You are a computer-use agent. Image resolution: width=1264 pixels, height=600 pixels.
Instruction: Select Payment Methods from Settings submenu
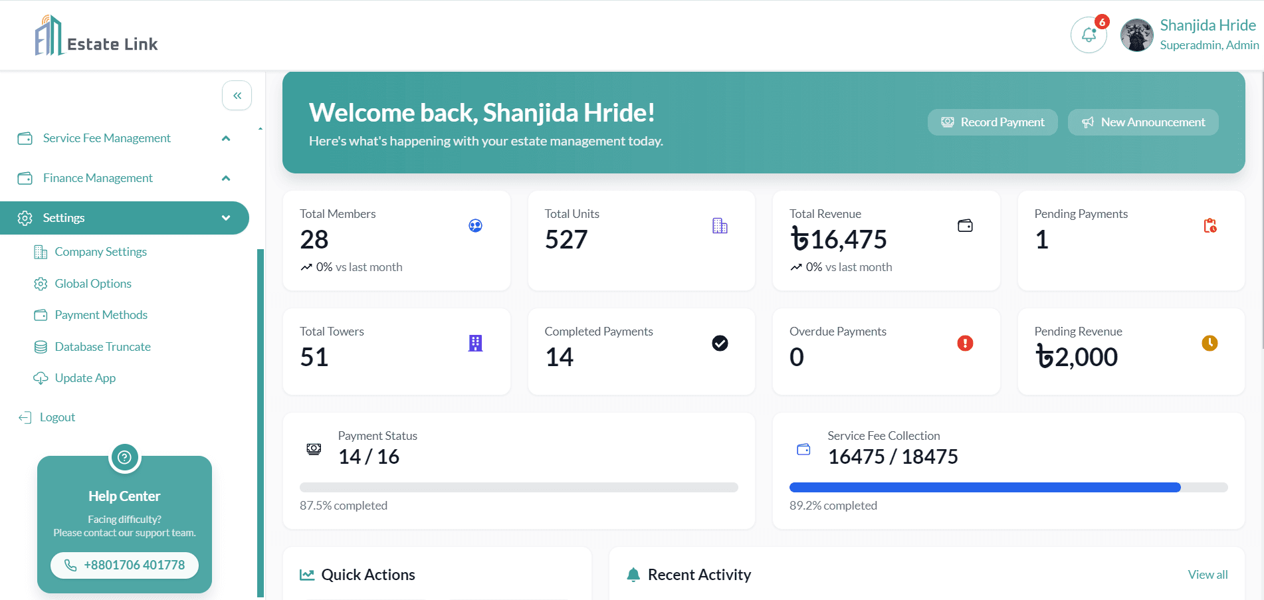[x=101, y=315]
